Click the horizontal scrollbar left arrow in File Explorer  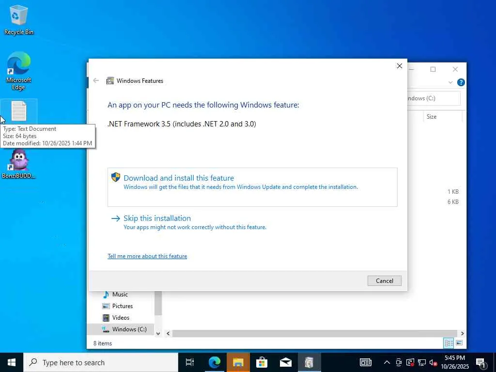(x=168, y=333)
